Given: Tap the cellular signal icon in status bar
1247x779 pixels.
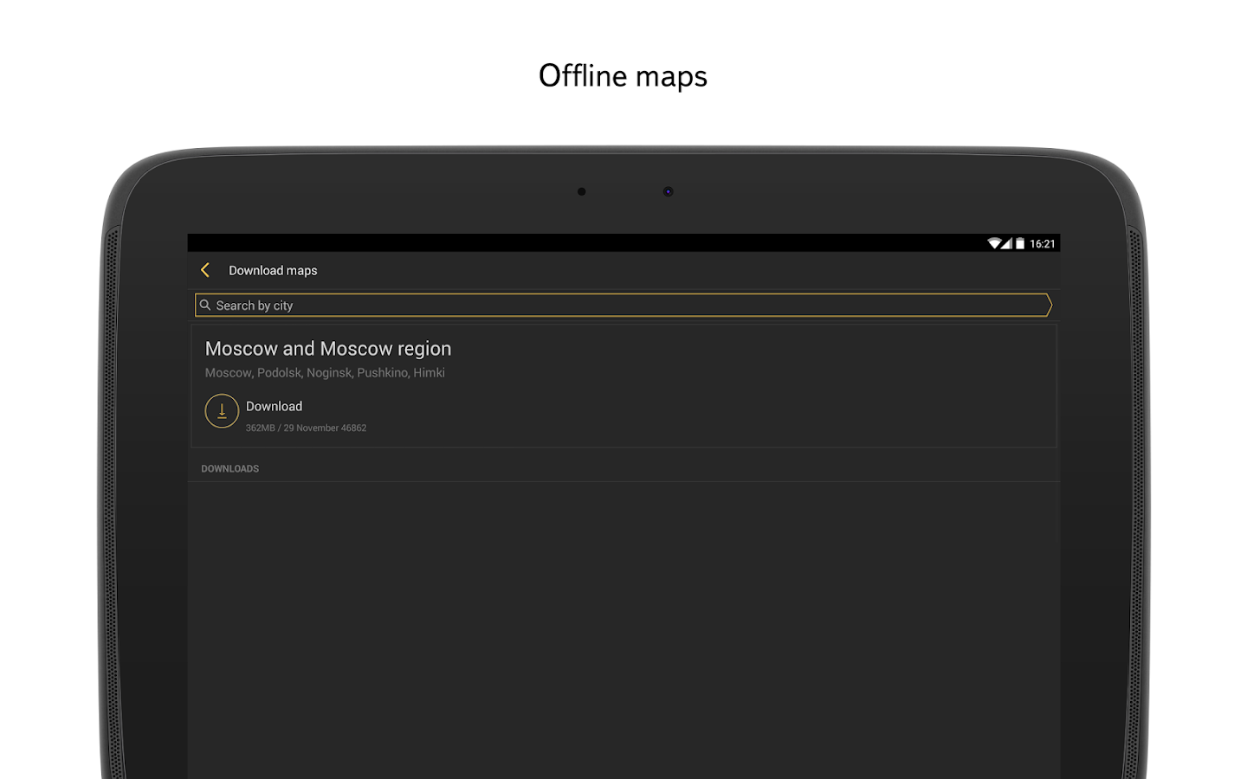Looking at the screenshot, I should pos(1007,242).
